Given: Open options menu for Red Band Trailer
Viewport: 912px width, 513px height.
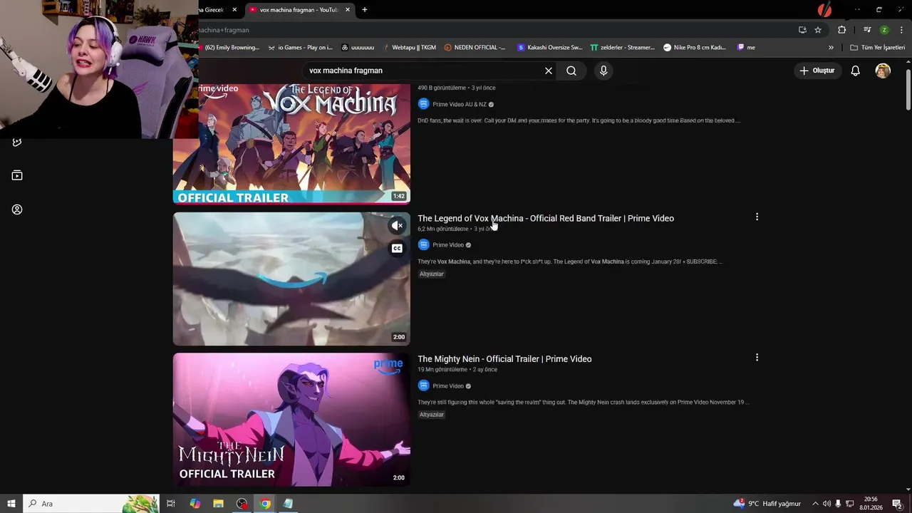Looking at the screenshot, I should [757, 217].
